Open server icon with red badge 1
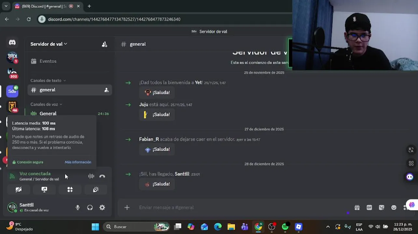Screen dimensions: 418x234 pos(12,58)
